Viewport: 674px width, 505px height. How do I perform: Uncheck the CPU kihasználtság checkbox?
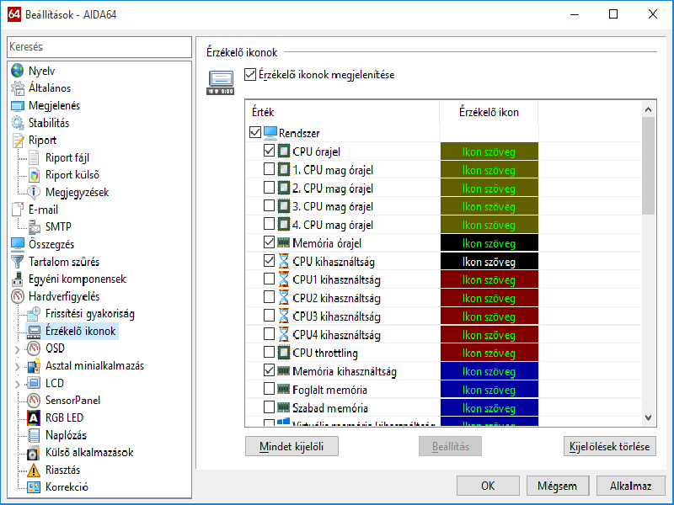pos(269,261)
